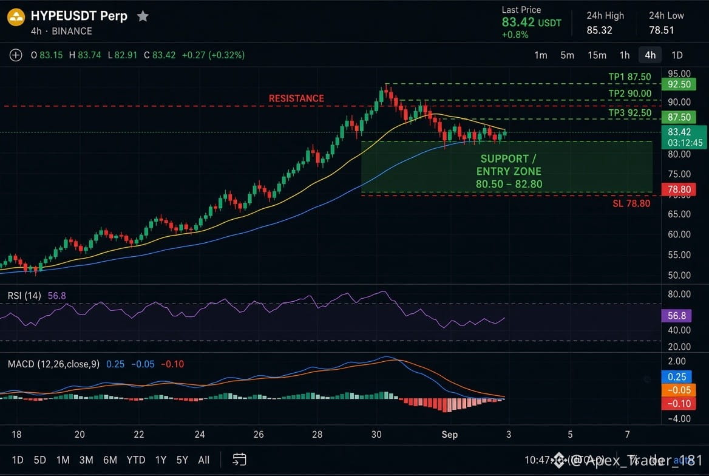The width and height of the screenshot is (709, 476).
Task: Click the green 92.50 price axis tag
Action: (x=679, y=84)
